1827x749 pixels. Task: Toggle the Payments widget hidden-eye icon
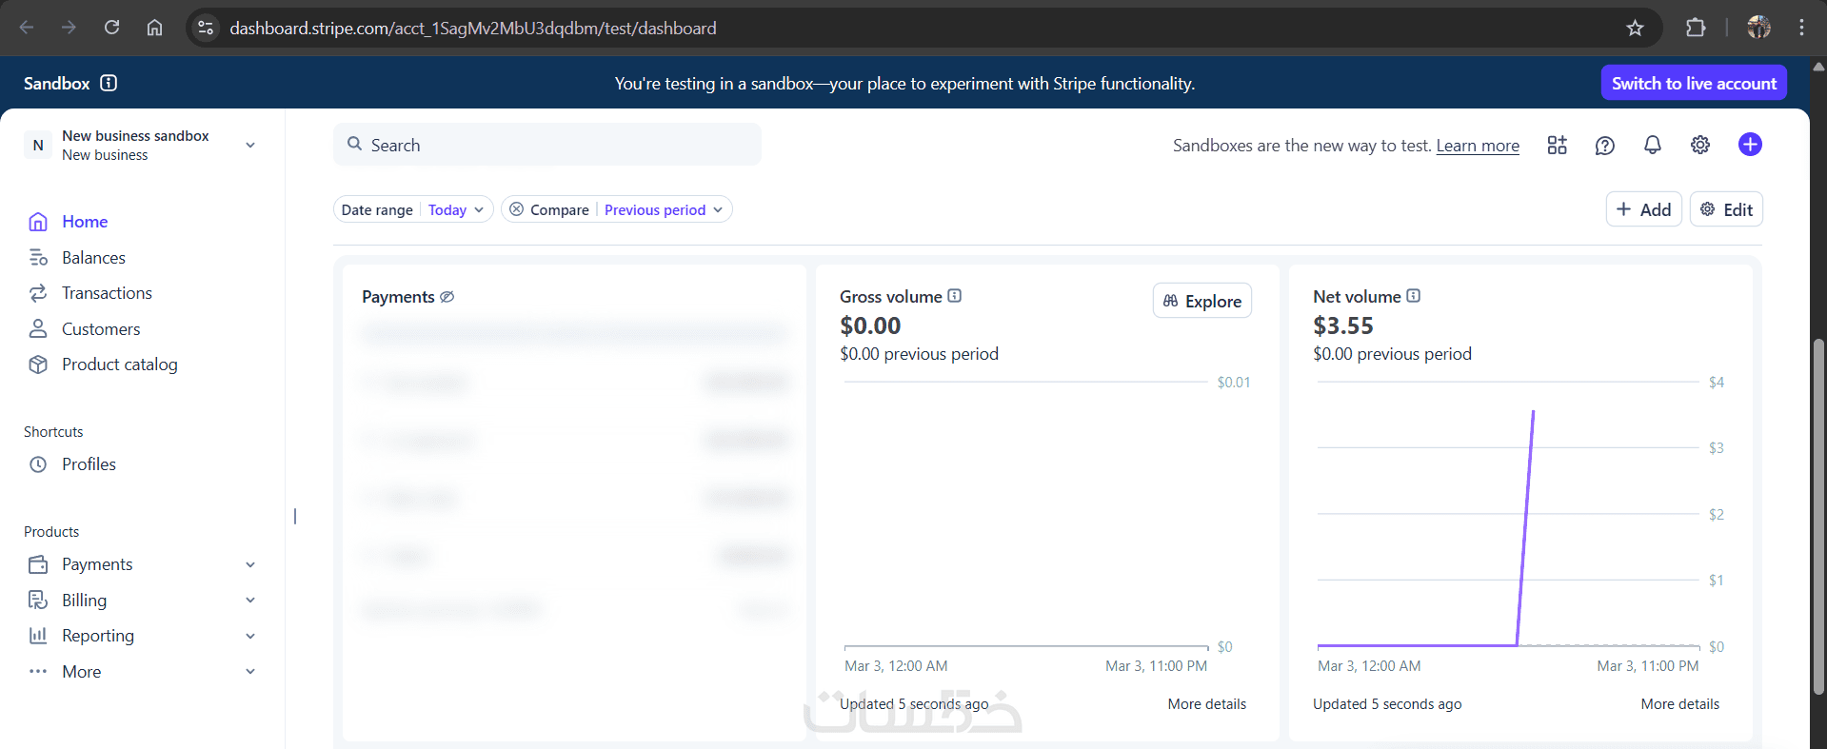447,297
